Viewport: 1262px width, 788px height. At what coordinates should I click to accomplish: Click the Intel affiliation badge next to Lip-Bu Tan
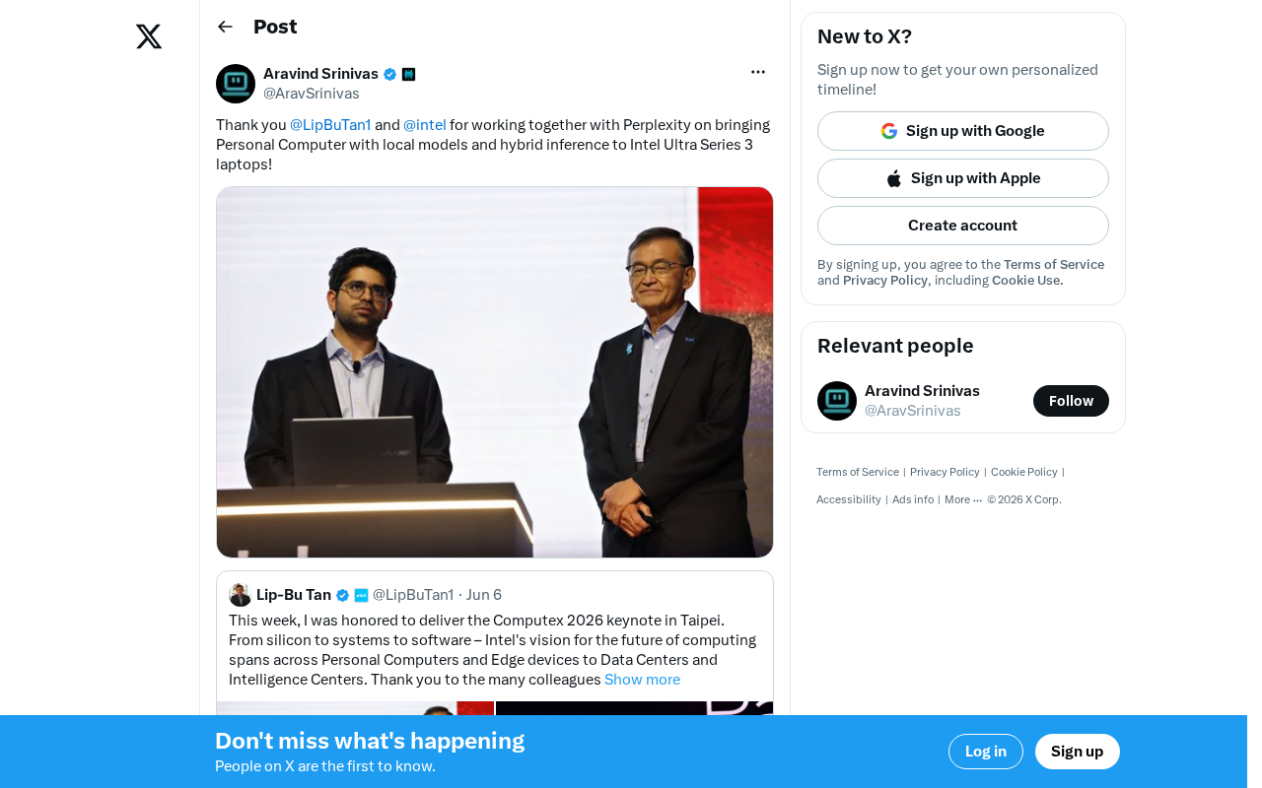click(361, 595)
